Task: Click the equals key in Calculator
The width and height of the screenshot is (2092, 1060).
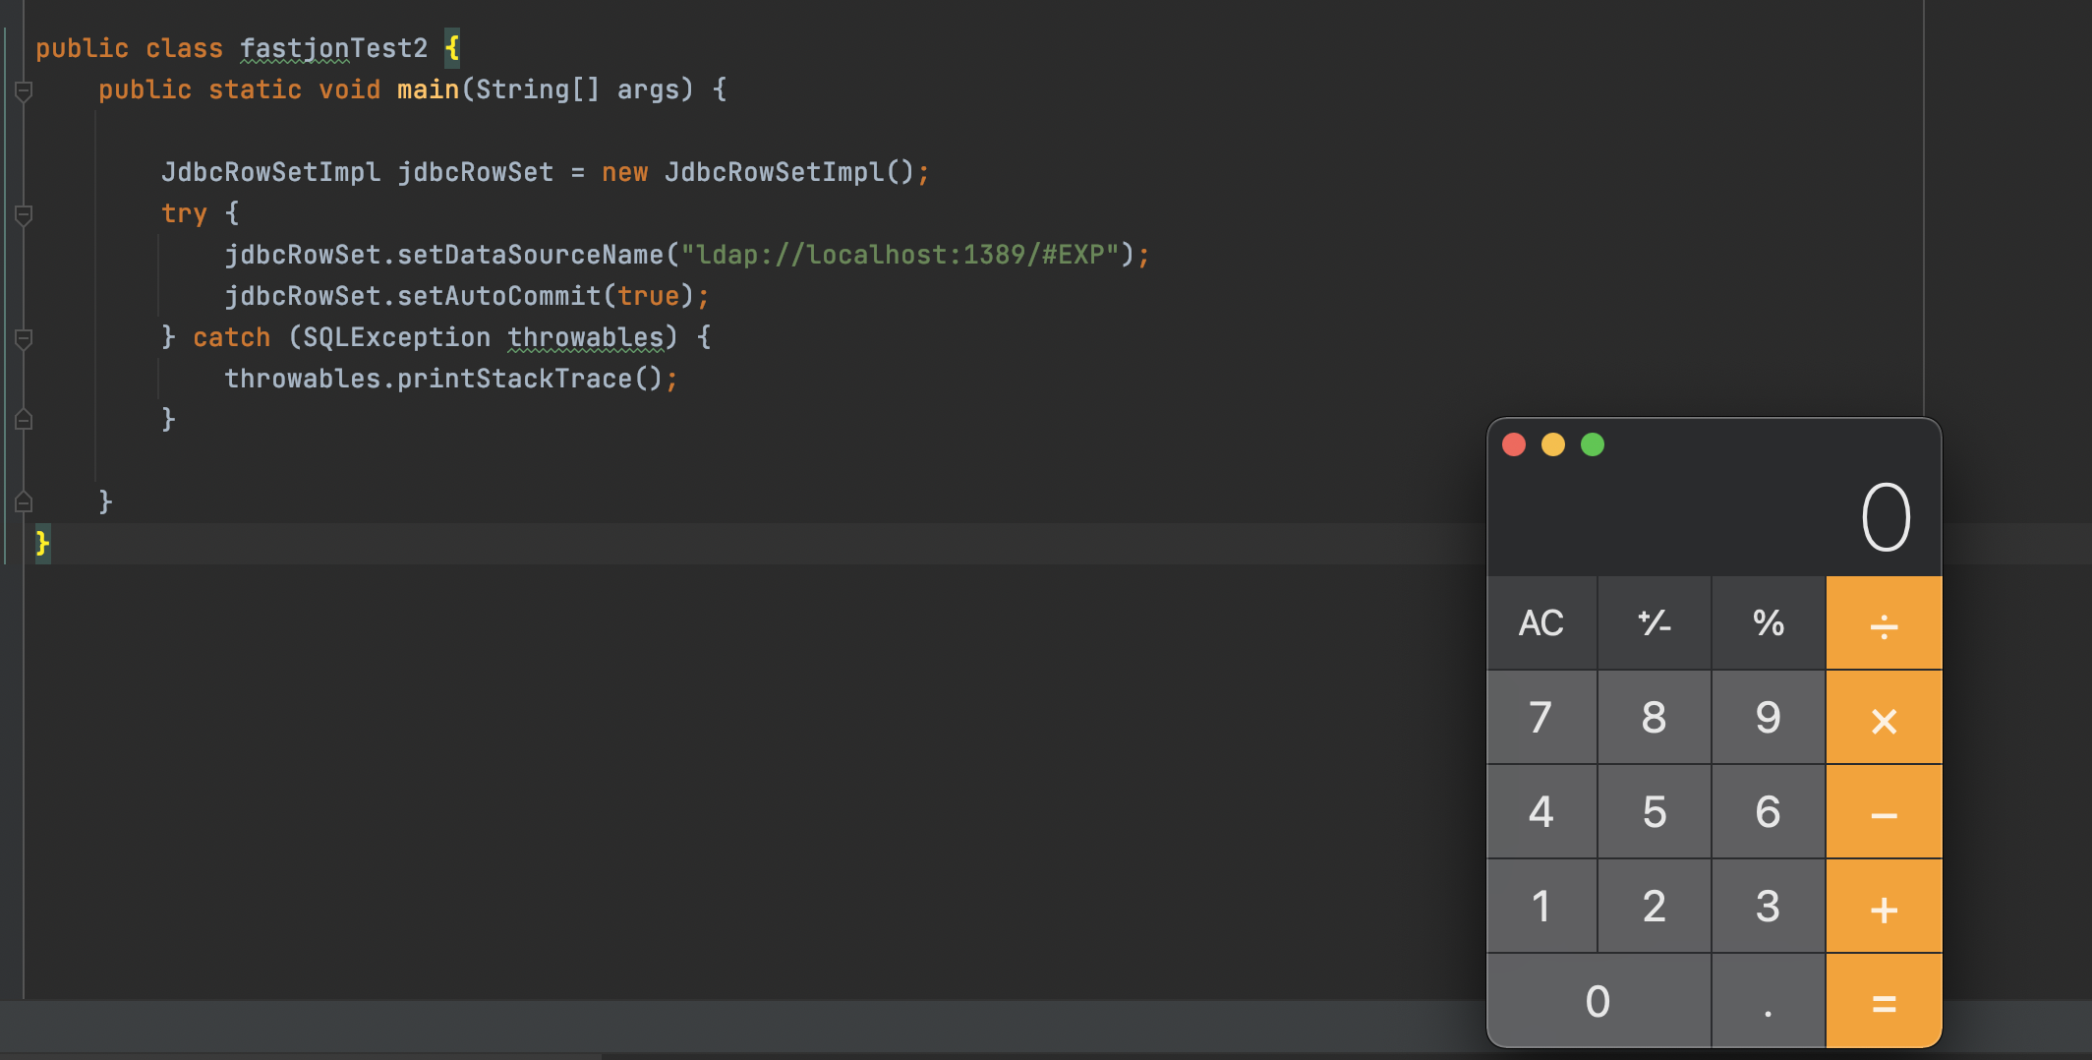Action: point(1884,1001)
